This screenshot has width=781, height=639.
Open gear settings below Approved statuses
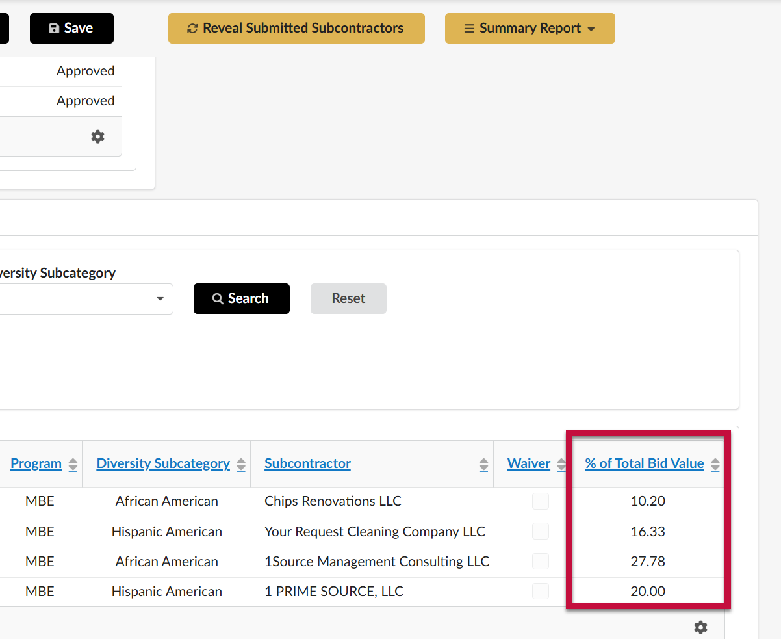[97, 137]
